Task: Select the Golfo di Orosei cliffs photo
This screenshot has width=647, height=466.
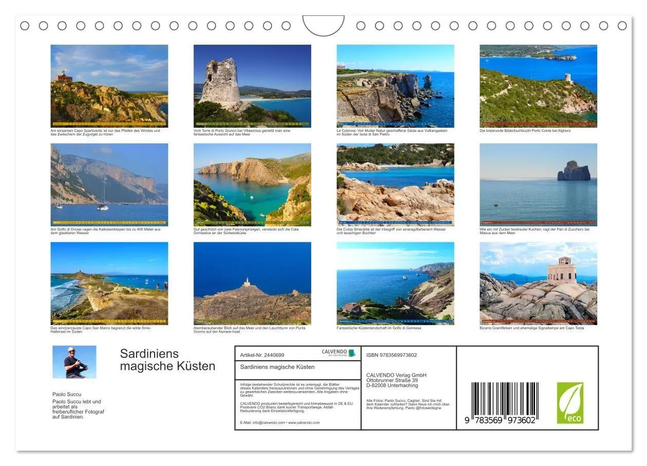Action: (109, 185)
